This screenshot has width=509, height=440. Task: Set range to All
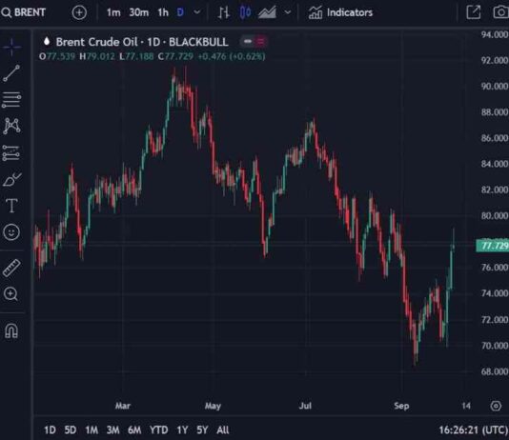(x=223, y=430)
